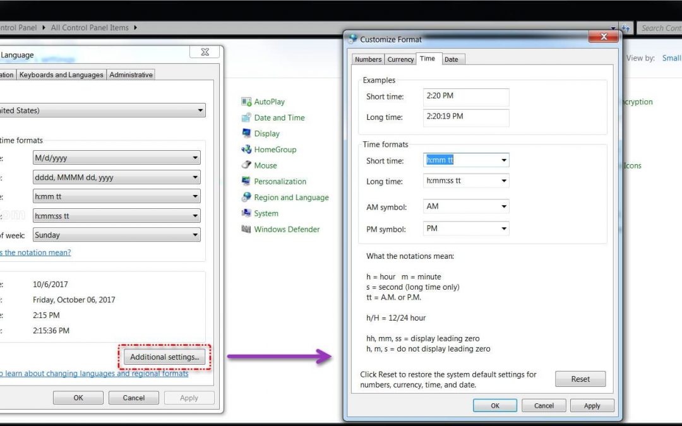Image resolution: width=682 pixels, height=426 pixels.
Task: Expand the Short time format dropdown
Action: pos(503,160)
